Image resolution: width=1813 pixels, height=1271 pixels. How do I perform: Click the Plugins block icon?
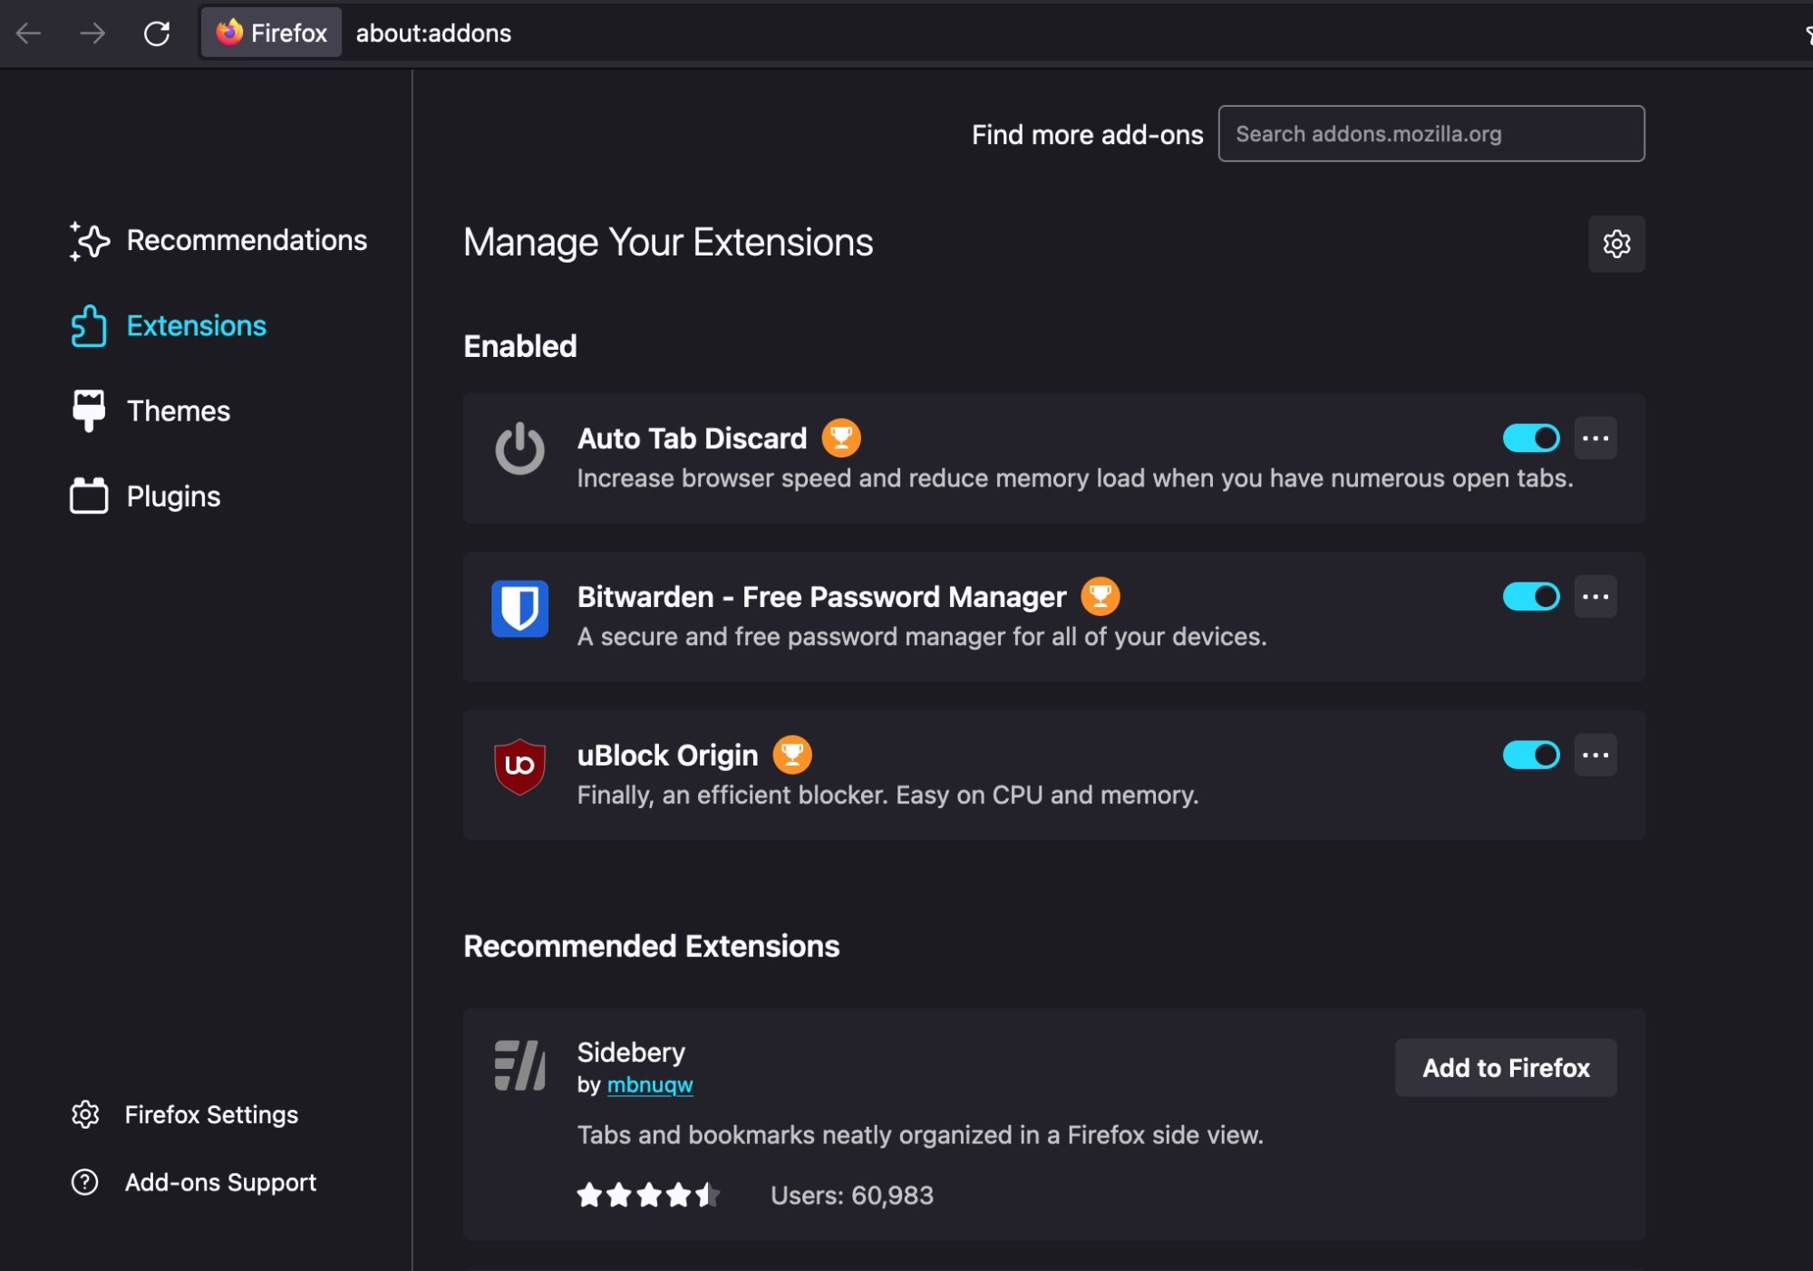tap(89, 496)
